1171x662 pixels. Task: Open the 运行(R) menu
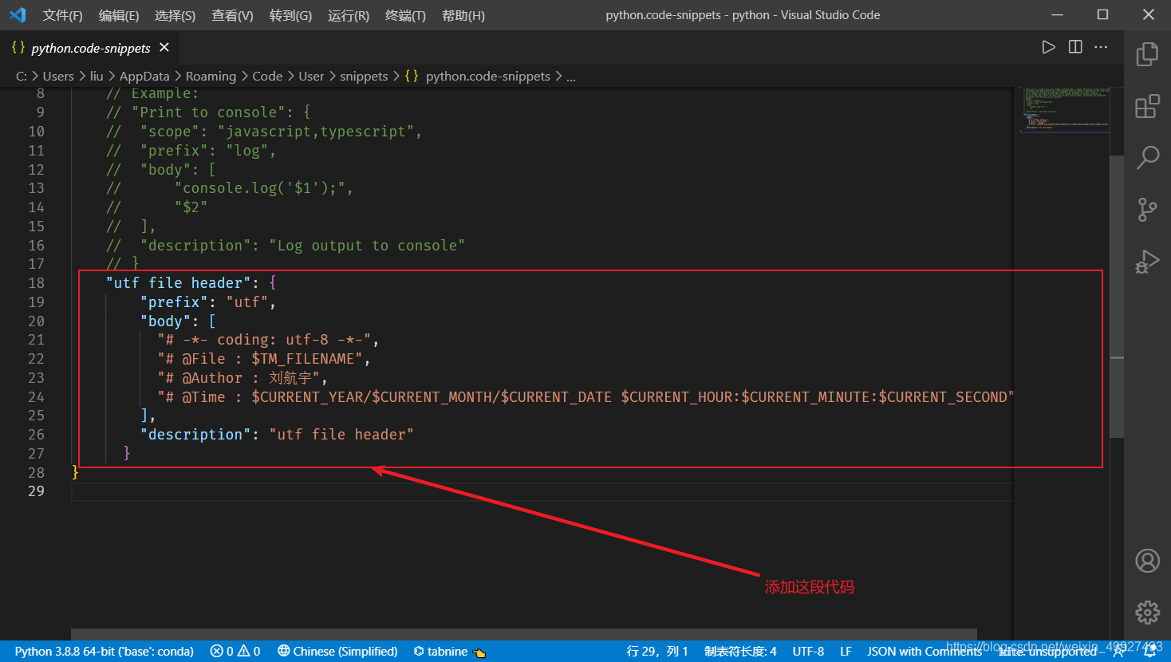(x=349, y=15)
